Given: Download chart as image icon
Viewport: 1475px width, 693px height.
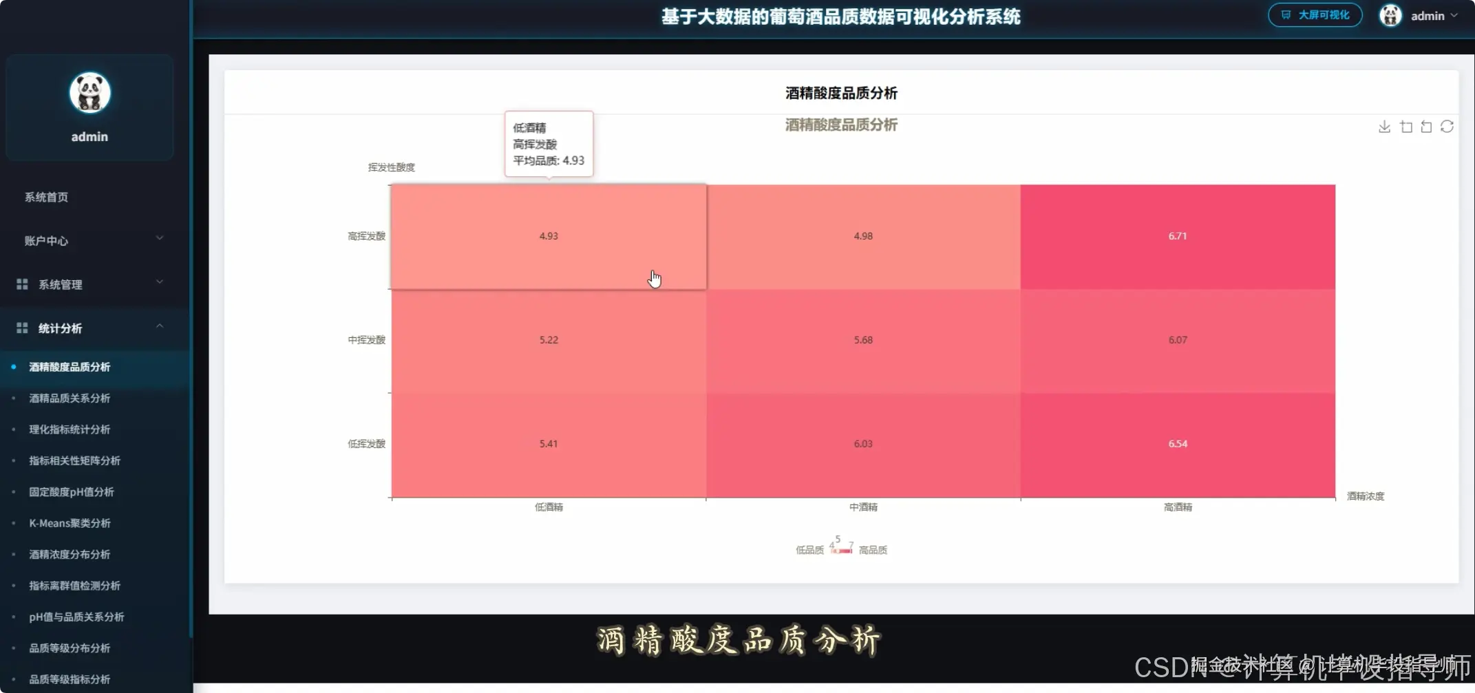Looking at the screenshot, I should pyautogui.click(x=1384, y=127).
